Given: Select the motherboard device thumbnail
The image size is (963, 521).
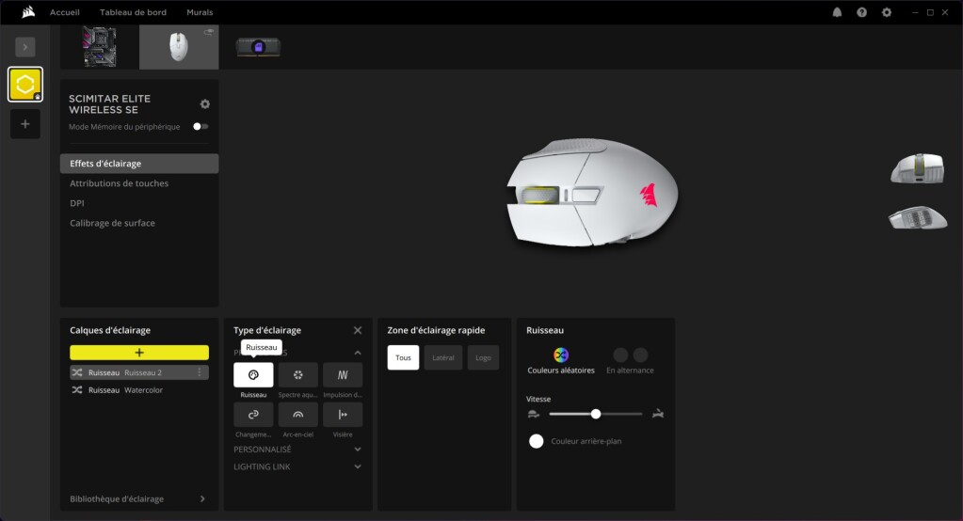Looking at the screenshot, I should click(100, 47).
